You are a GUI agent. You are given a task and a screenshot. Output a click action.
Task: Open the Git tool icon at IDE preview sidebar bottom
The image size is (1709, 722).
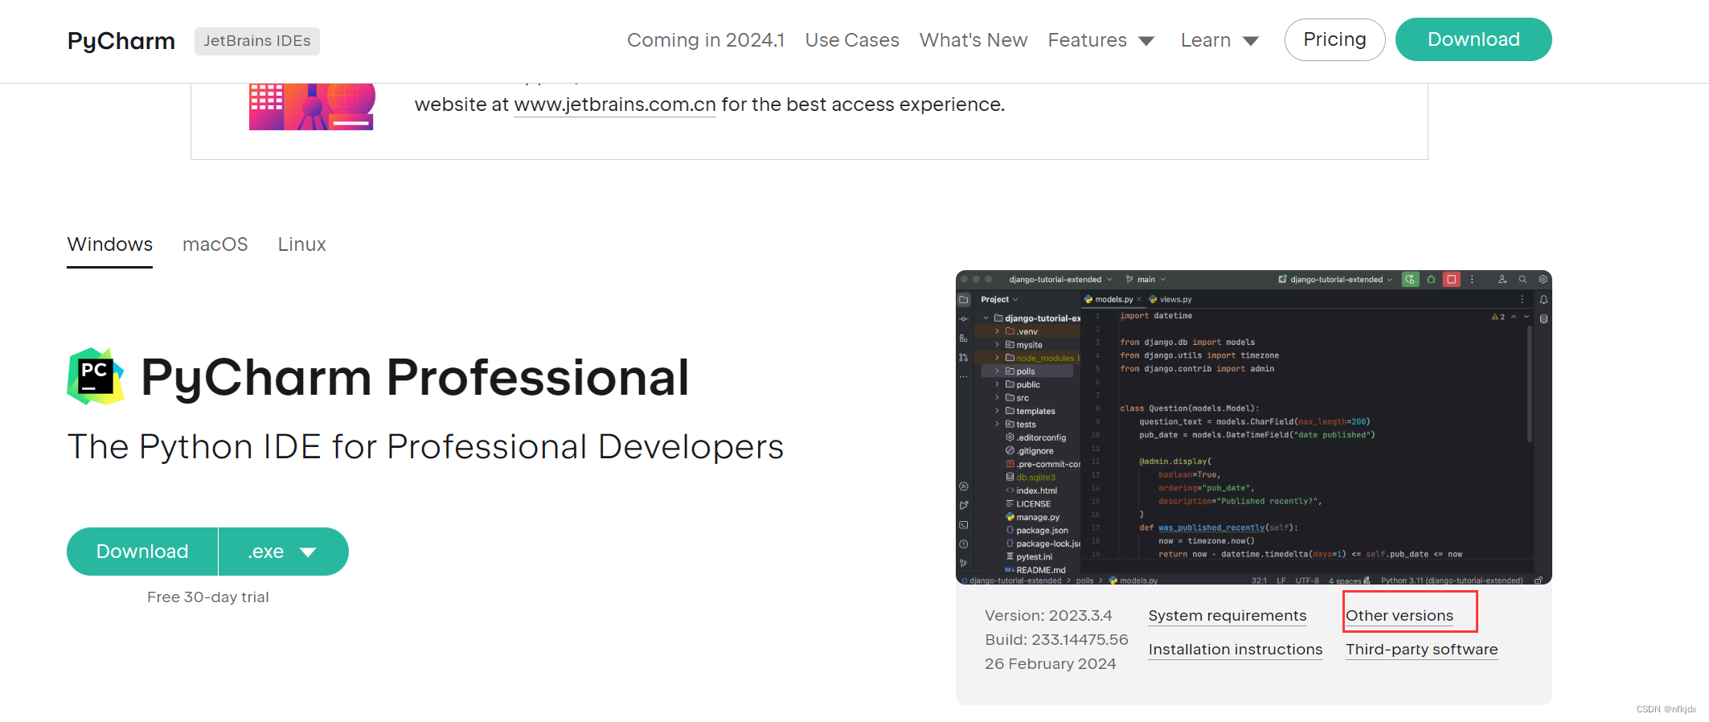point(964,564)
